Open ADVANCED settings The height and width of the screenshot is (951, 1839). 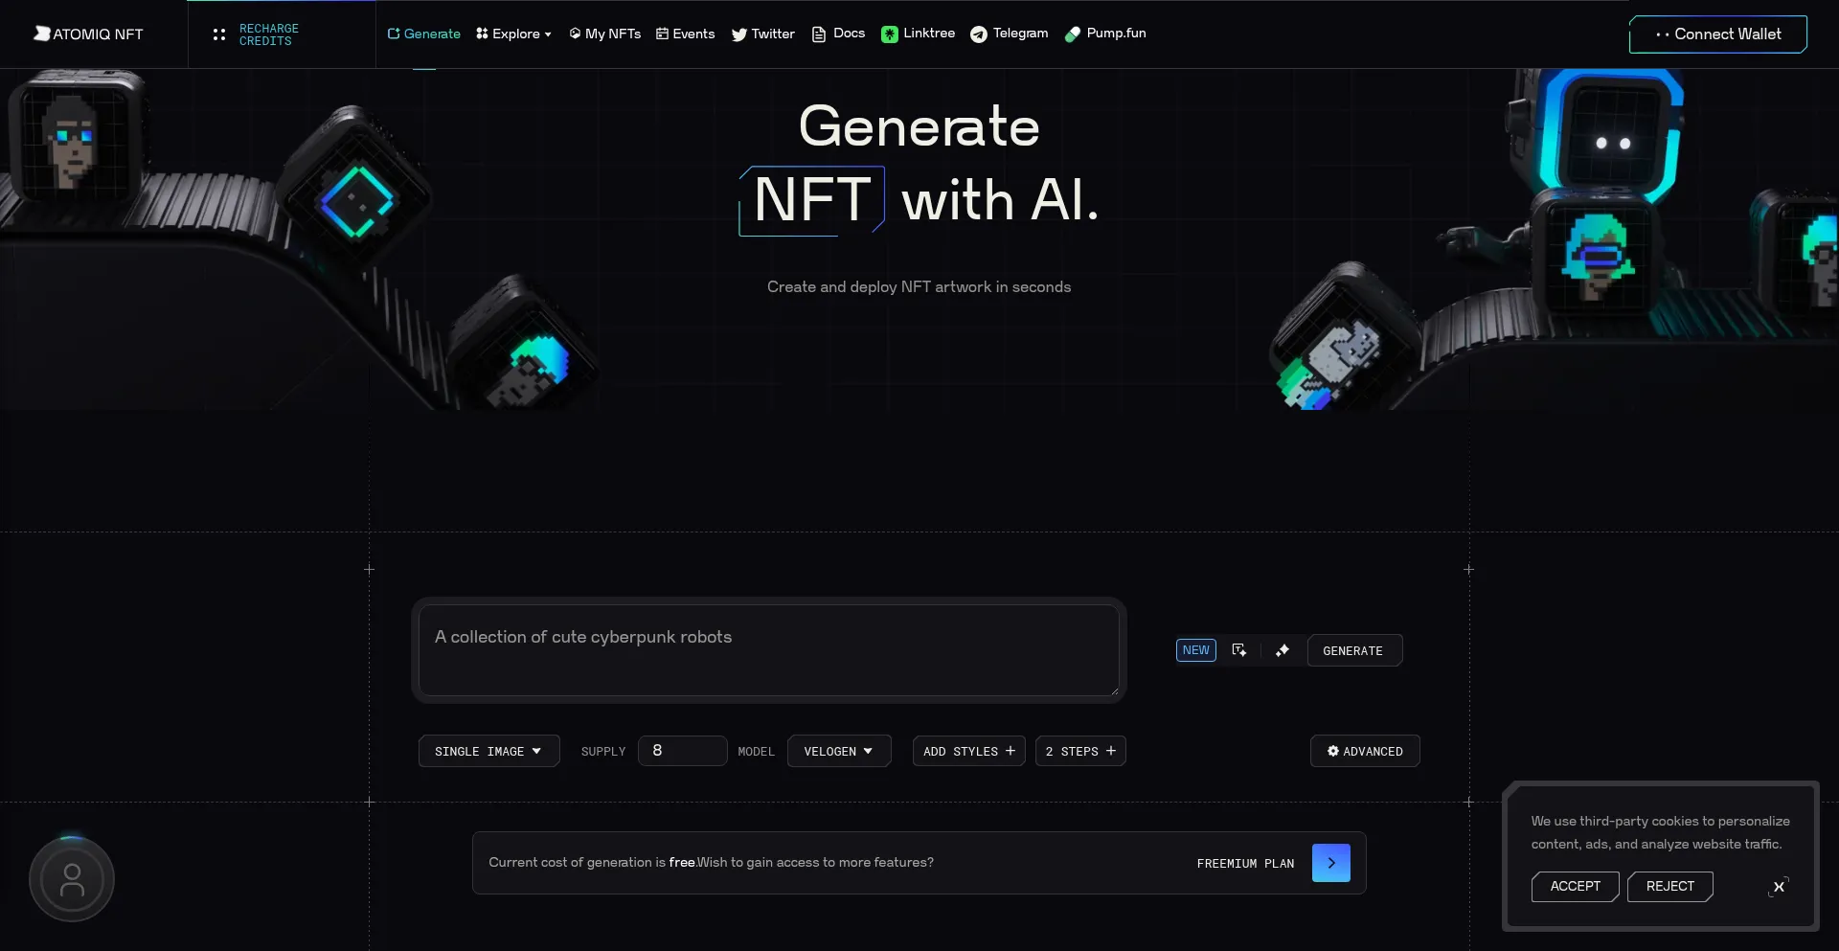tap(1365, 751)
